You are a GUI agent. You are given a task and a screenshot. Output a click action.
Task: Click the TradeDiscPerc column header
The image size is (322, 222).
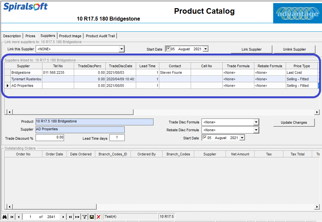90,66
